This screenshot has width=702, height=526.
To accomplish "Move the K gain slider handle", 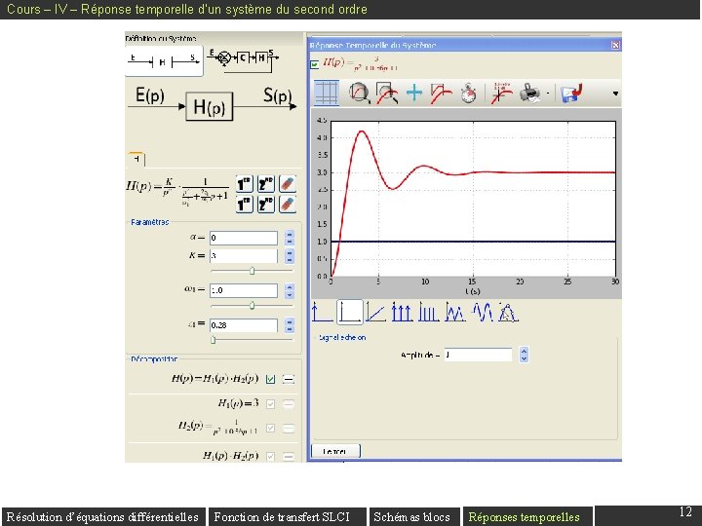I will 253,271.
